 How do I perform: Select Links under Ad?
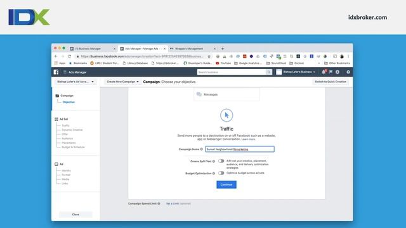coord(65,184)
